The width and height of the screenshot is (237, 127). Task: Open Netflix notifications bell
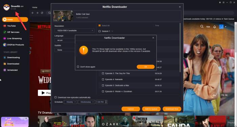pos(214,27)
